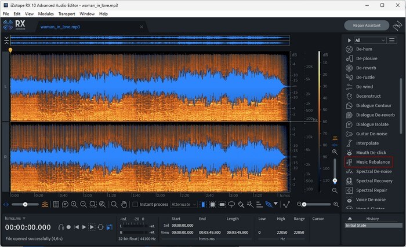Play the selection only
The image size is (406, 247).
(92, 227)
